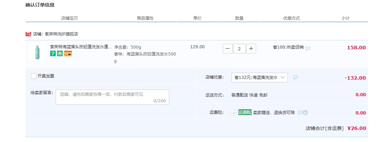
Task: Click the 店铺合计(含运费) label
Action: (325, 129)
